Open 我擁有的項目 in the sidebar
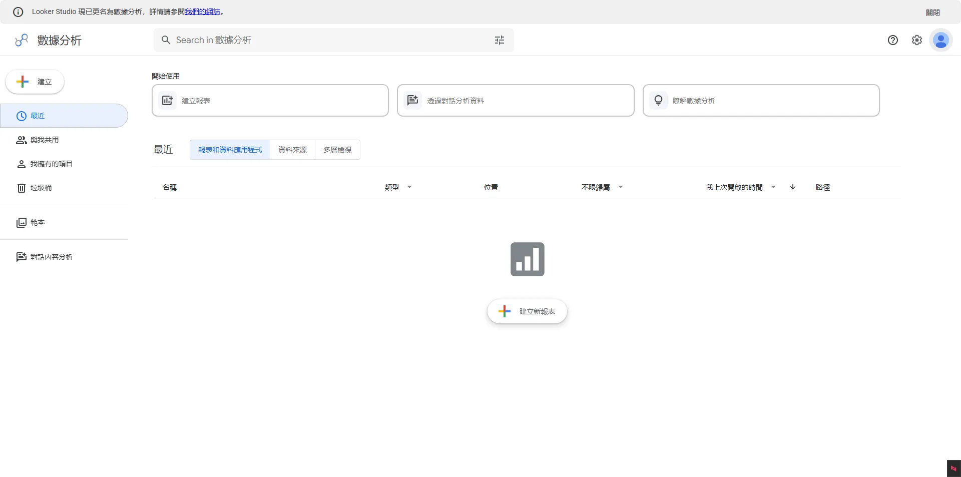The width and height of the screenshot is (961, 477). click(x=64, y=164)
